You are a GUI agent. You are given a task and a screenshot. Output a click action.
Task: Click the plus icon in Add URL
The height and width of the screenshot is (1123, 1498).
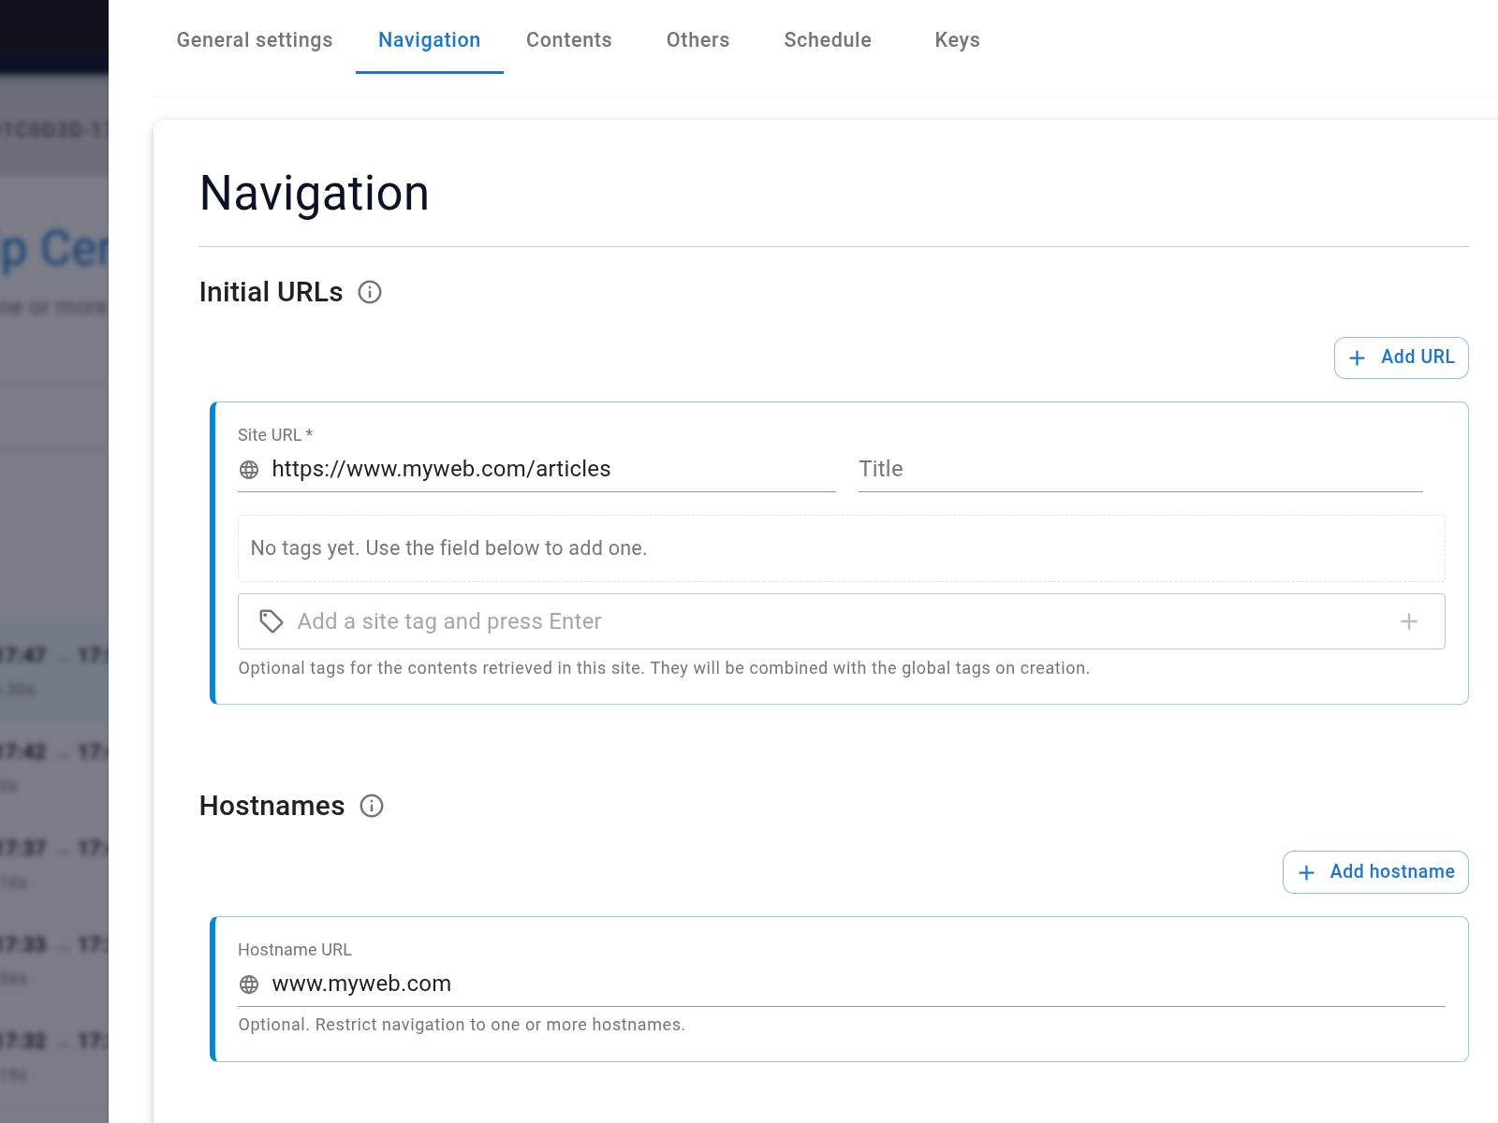(1357, 357)
